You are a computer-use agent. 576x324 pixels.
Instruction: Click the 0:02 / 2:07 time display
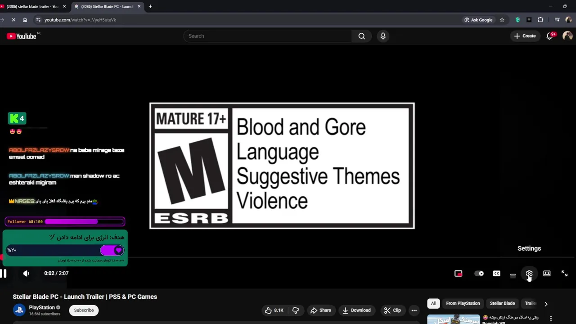pos(56,273)
